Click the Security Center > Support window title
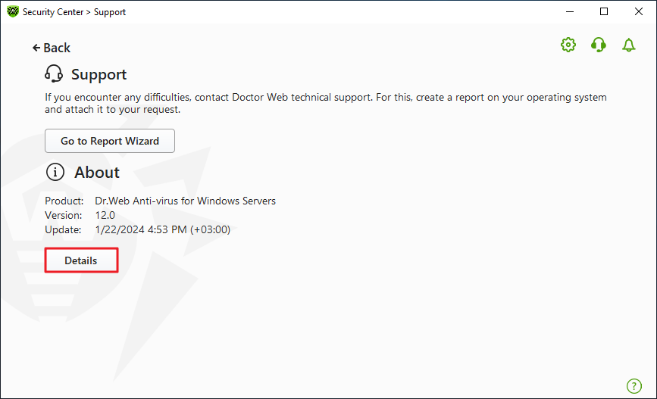This screenshot has width=657, height=399. [74, 12]
